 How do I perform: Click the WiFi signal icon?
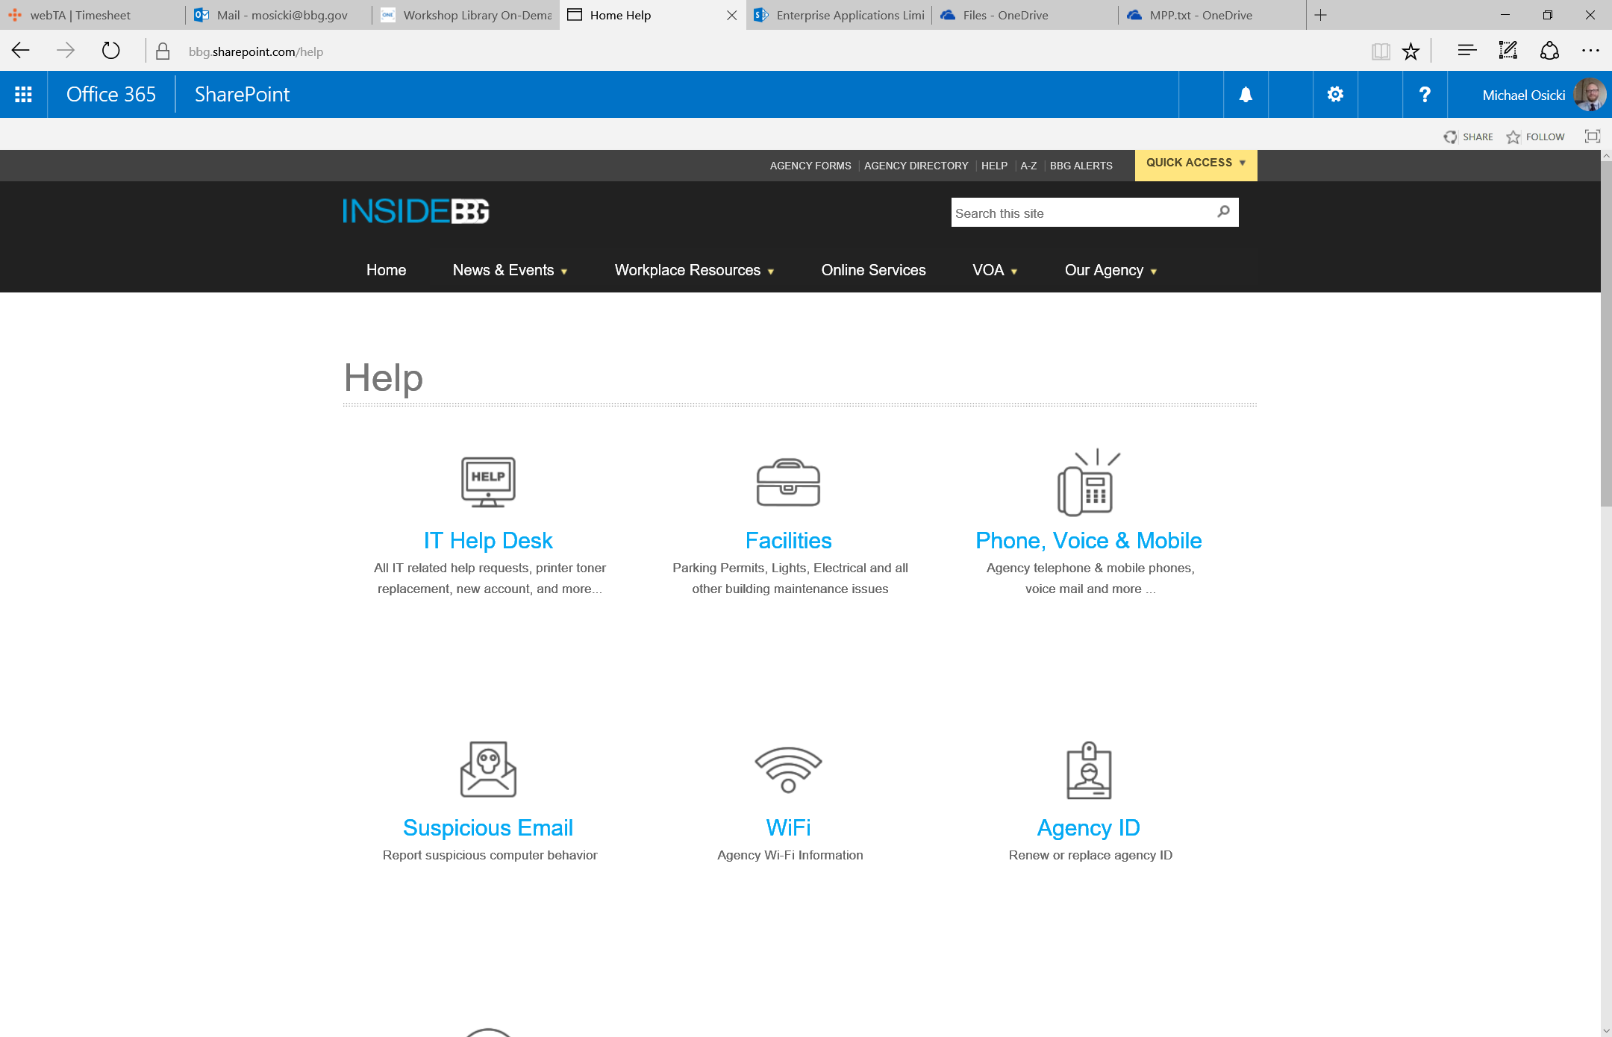pos(788,769)
